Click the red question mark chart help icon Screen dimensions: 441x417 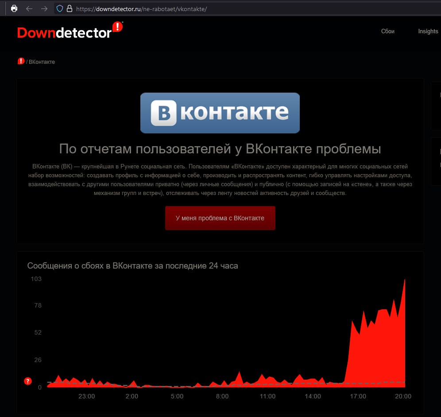28,381
